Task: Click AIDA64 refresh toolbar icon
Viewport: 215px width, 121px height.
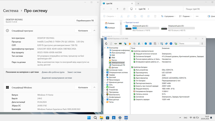Action: click(x=106, y=44)
